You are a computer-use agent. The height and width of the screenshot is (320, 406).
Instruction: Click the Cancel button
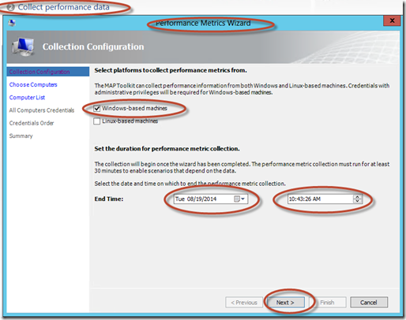pyautogui.click(x=369, y=303)
